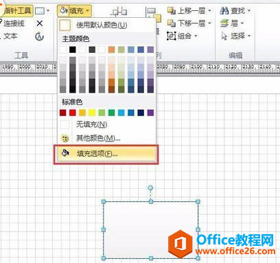
Task: Click the paint bucket Fill icon
Action: (63, 10)
